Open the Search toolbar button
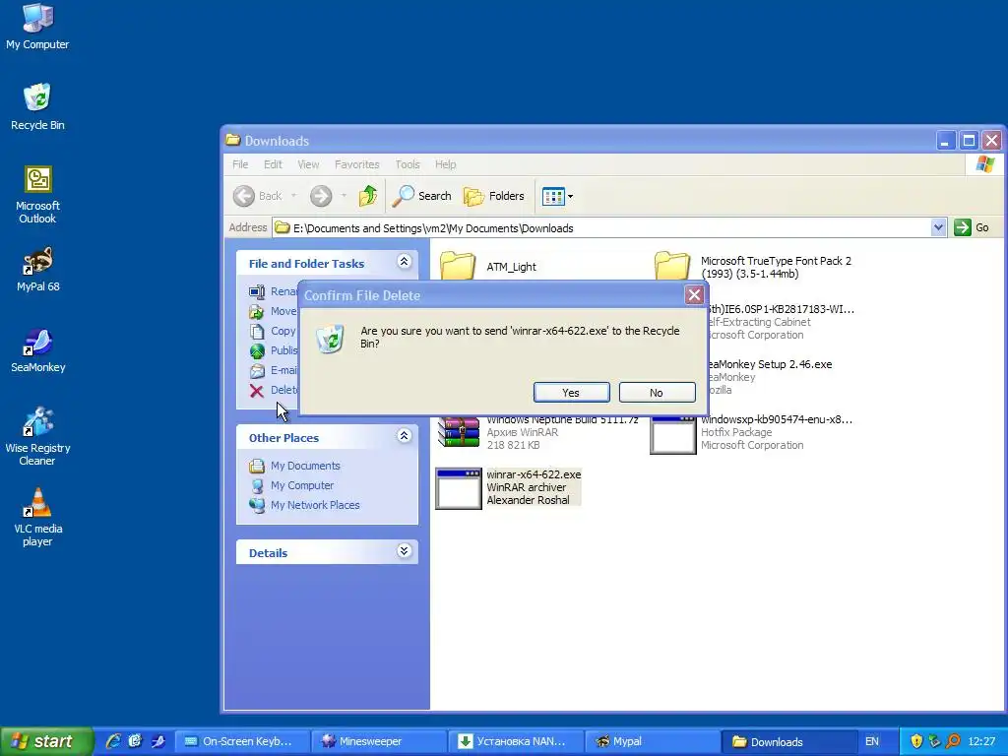Screen dimensions: 1008x756 point(421,196)
